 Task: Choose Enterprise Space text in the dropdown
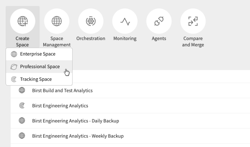[38, 54]
